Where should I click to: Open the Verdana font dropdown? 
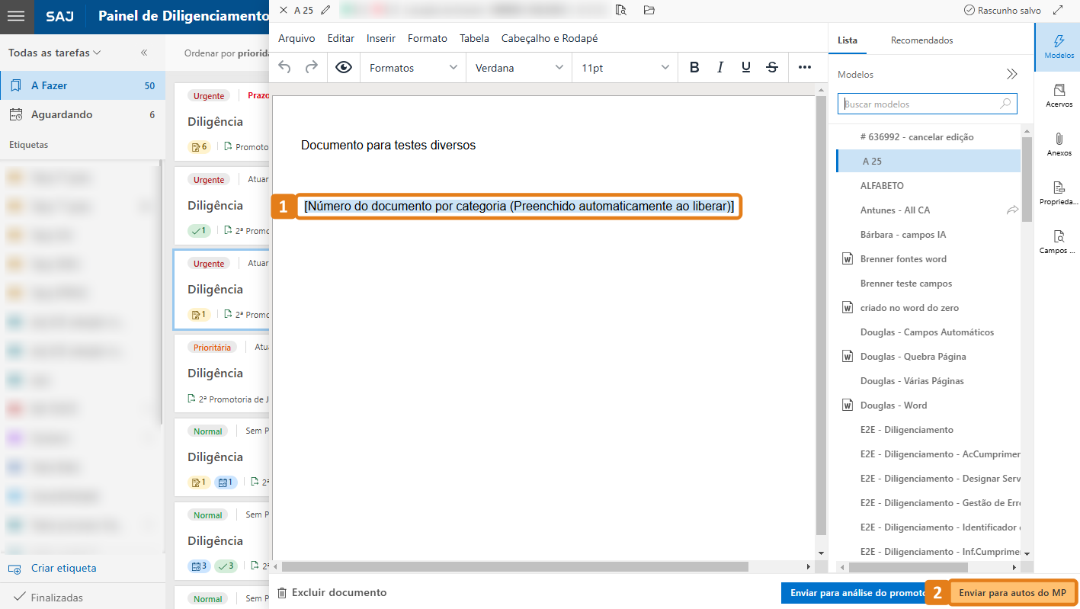coord(518,67)
